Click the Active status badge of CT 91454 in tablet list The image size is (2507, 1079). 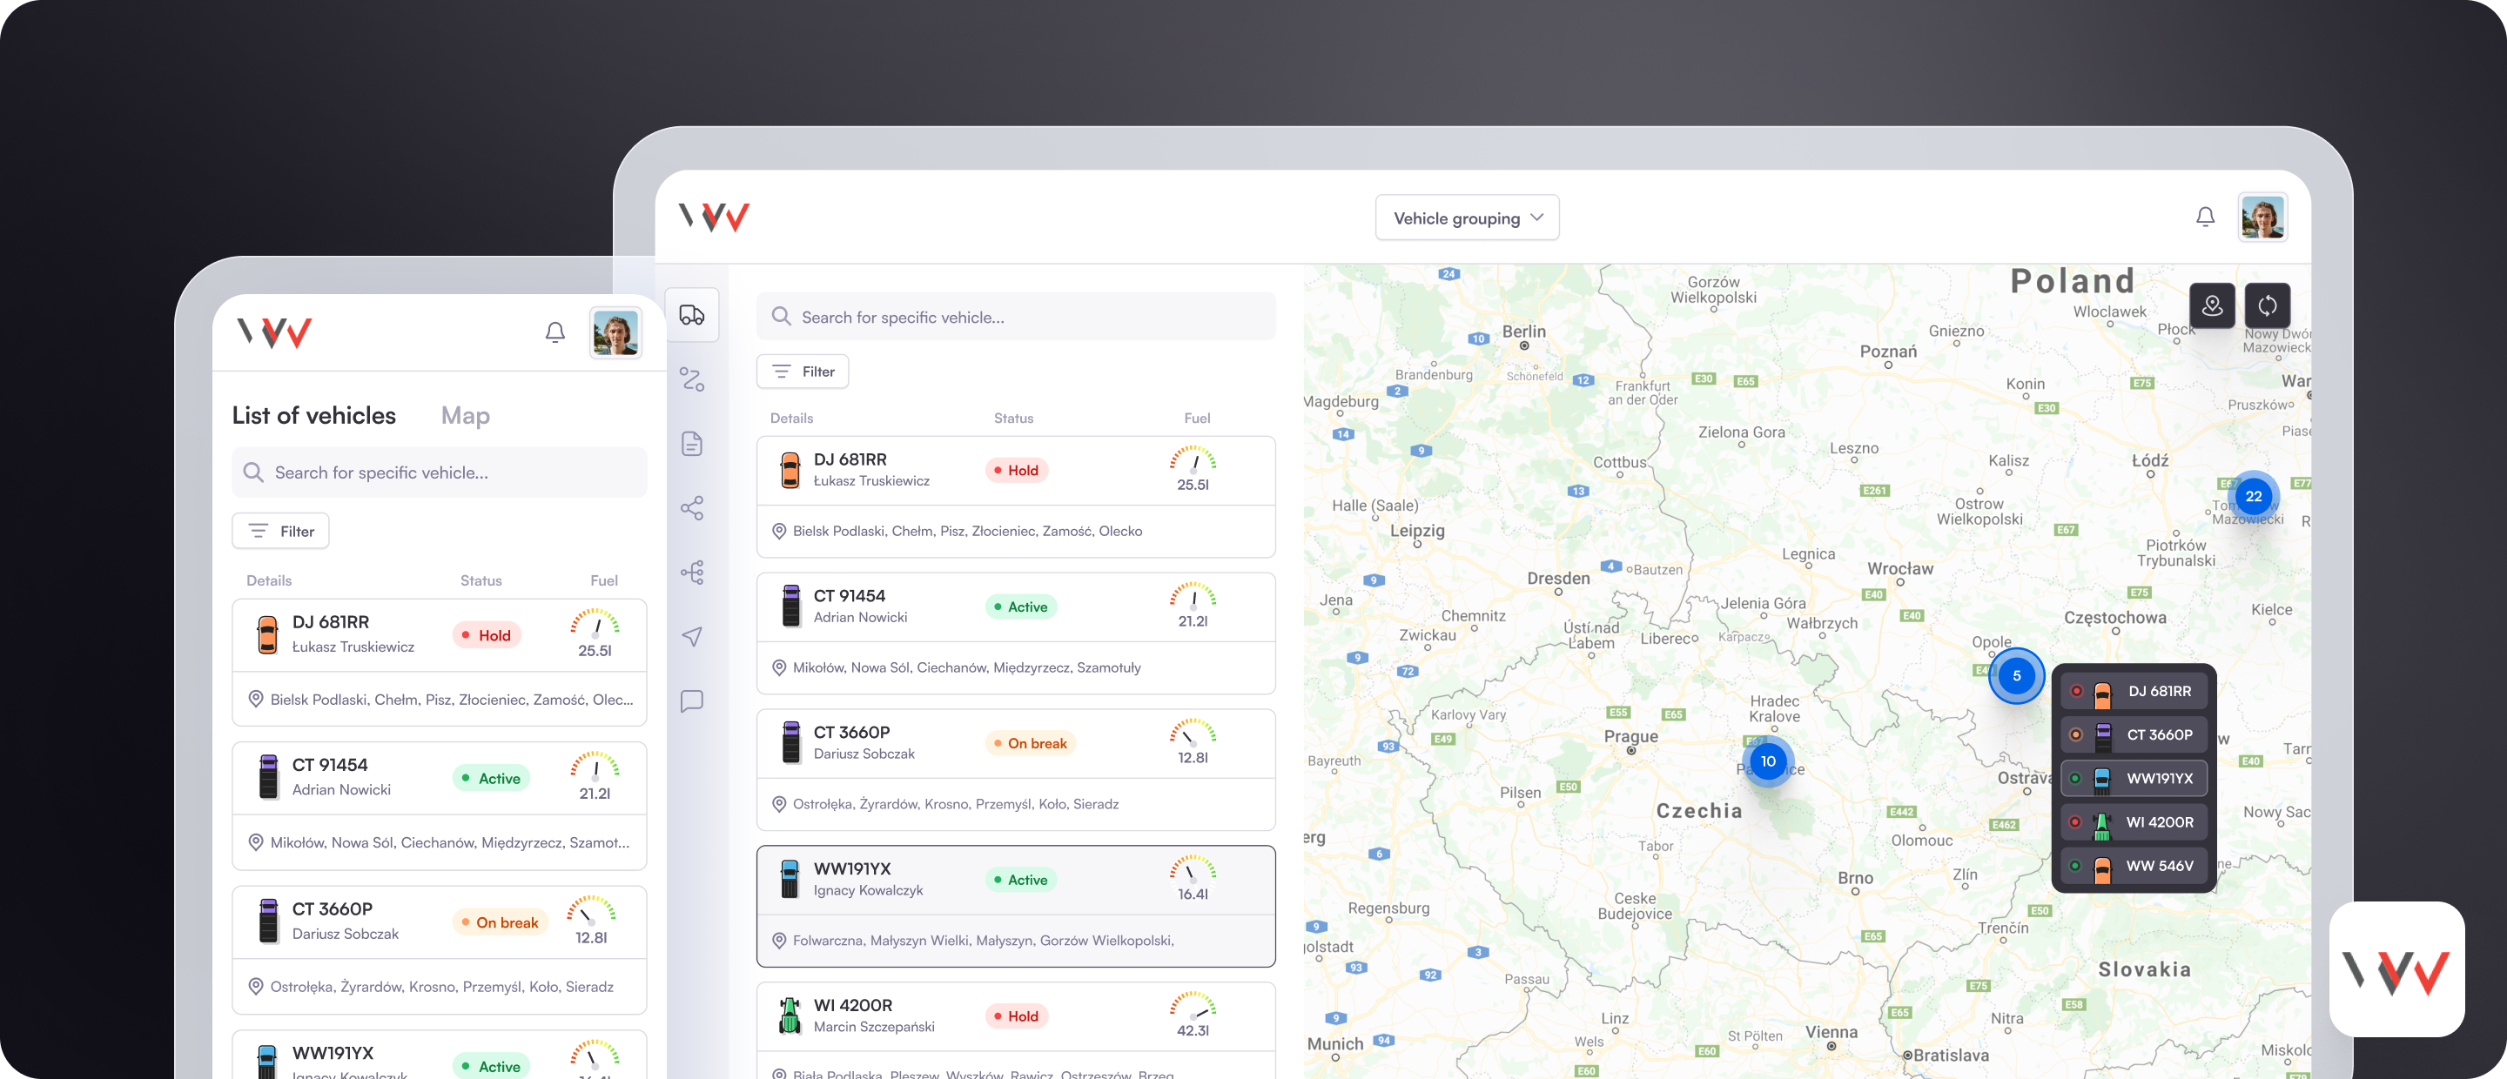tap(1021, 607)
